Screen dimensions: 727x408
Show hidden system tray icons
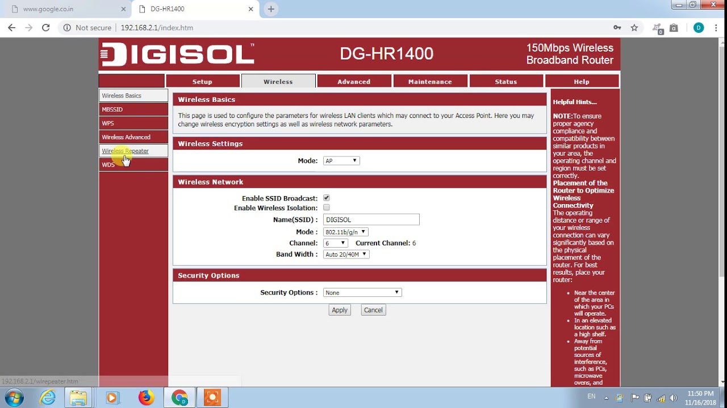pos(606,398)
